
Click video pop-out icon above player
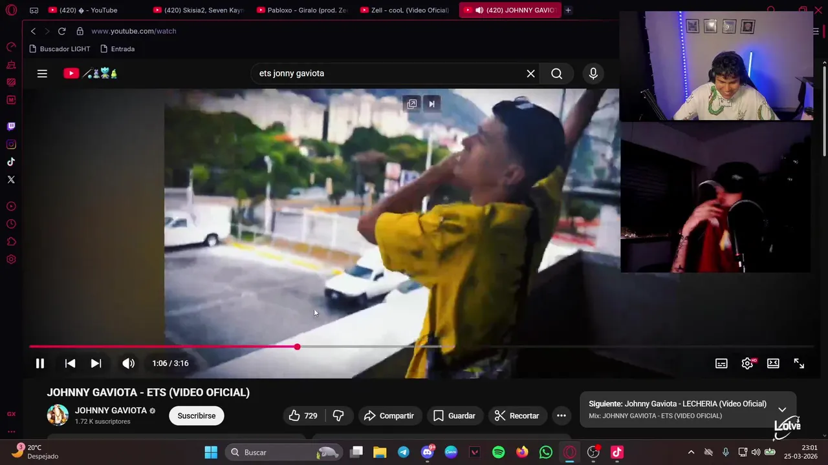tap(411, 104)
